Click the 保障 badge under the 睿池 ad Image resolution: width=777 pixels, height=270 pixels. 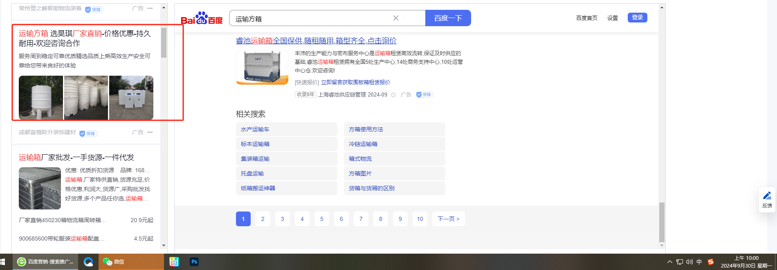(x=424, y=94)
